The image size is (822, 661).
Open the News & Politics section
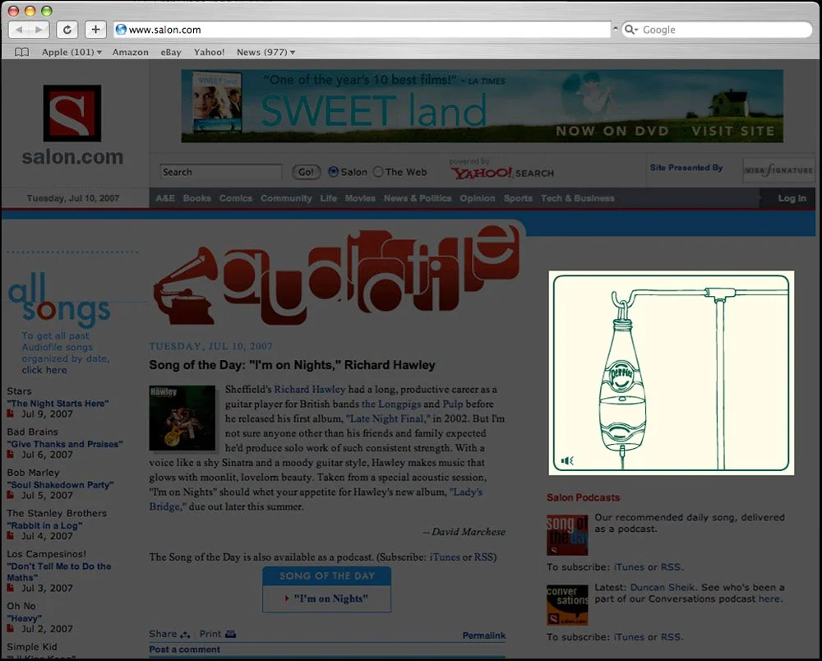pos(418,198)
